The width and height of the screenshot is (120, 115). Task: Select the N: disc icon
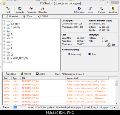pyautogui.click(x=8, y=58)
